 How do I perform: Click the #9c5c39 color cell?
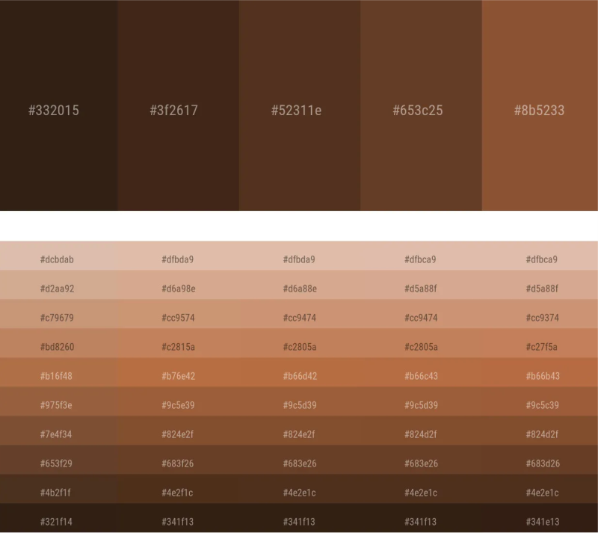(x=542, y=405)
